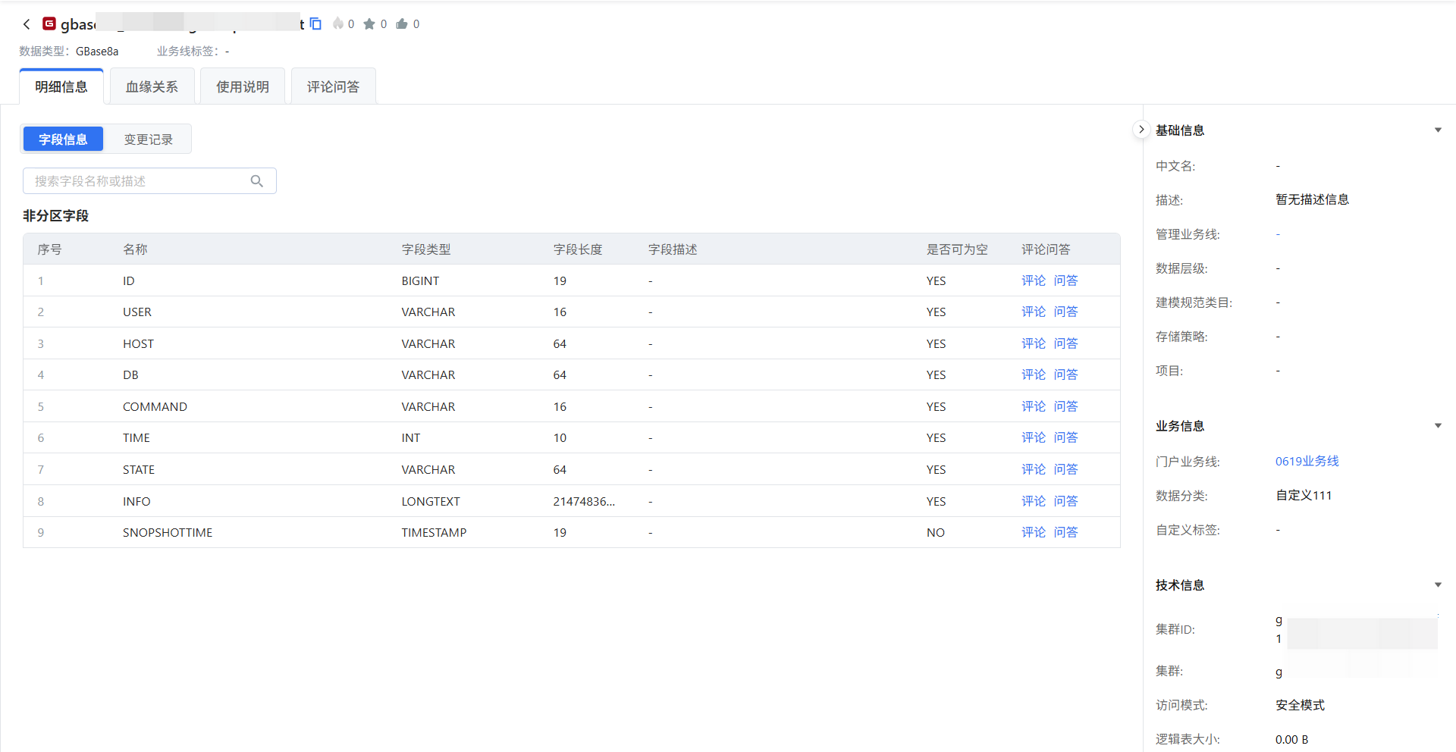Select the 字段信息 toggle button
The height and width of the screenshot is (752, 1456).
tap(63, 139)
